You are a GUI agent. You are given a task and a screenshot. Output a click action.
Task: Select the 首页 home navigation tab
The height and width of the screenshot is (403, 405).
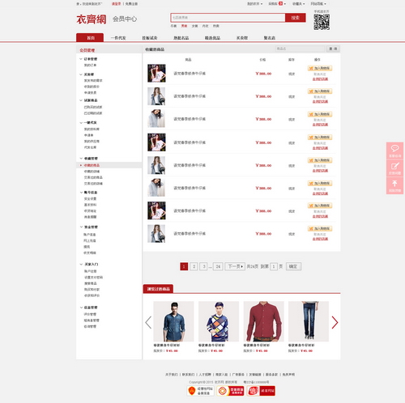pos(90,37)
